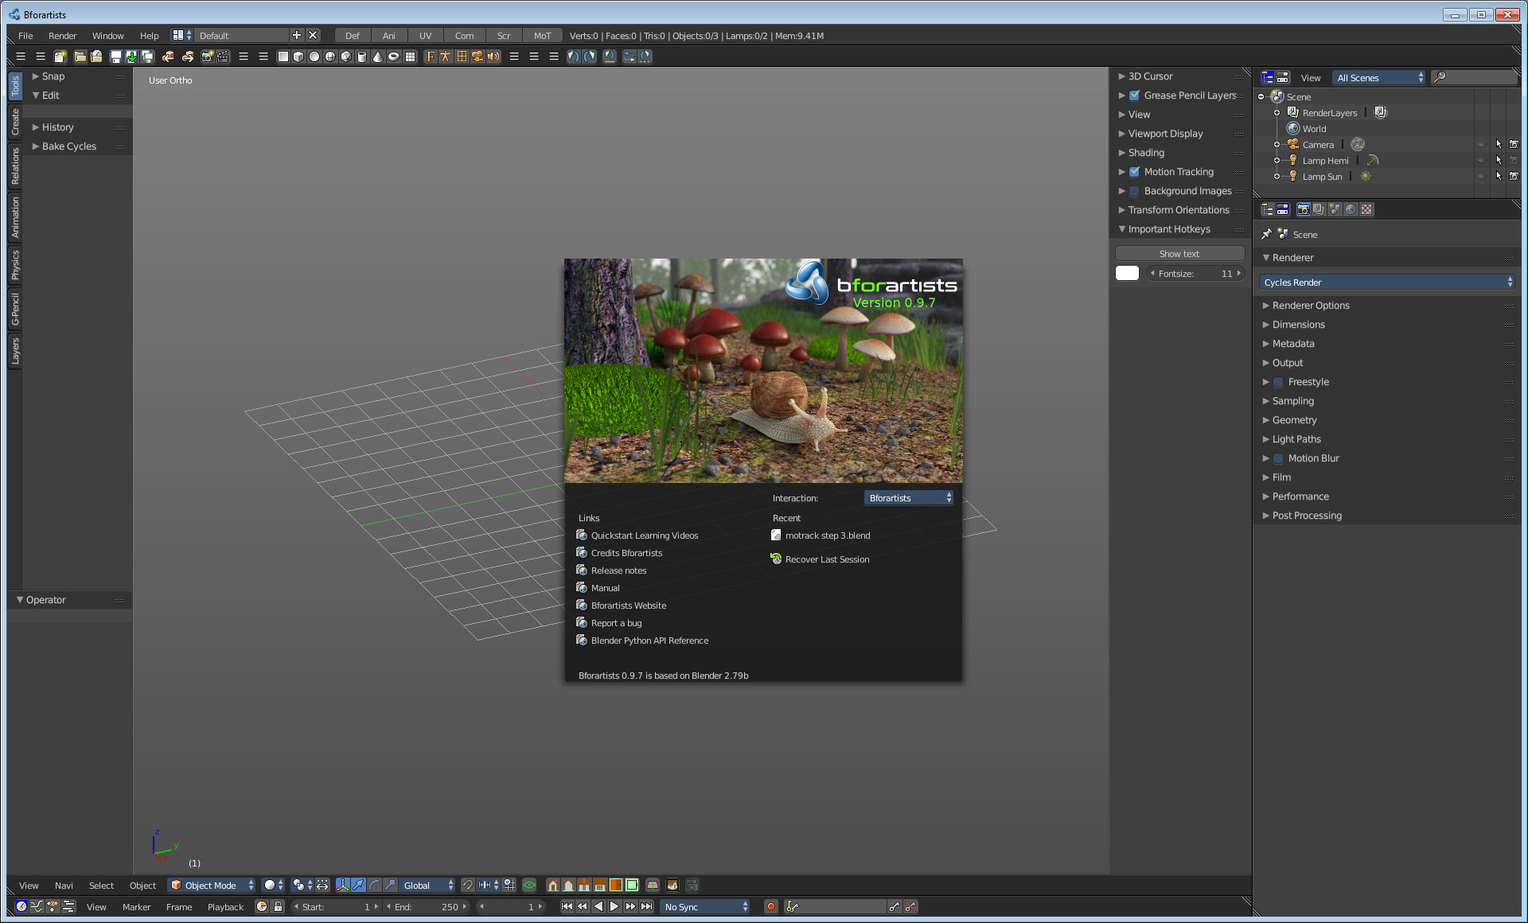Add a Speaker object from toolbar

493,56
